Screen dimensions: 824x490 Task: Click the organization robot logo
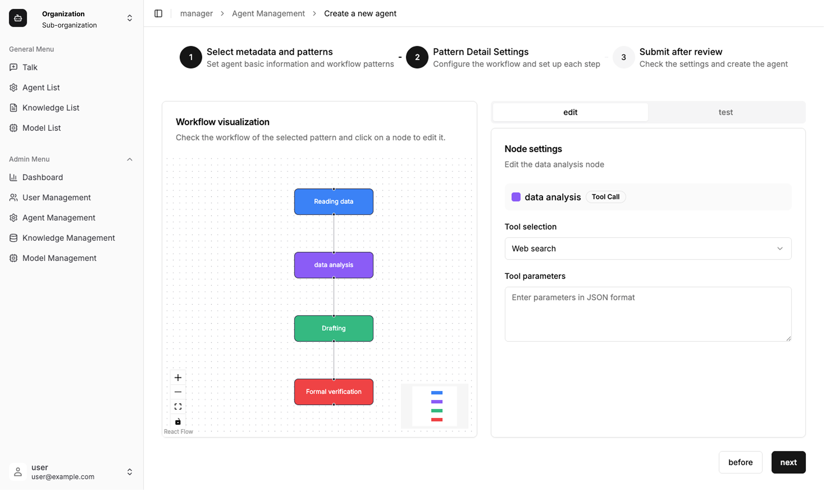tap(18, 18)
